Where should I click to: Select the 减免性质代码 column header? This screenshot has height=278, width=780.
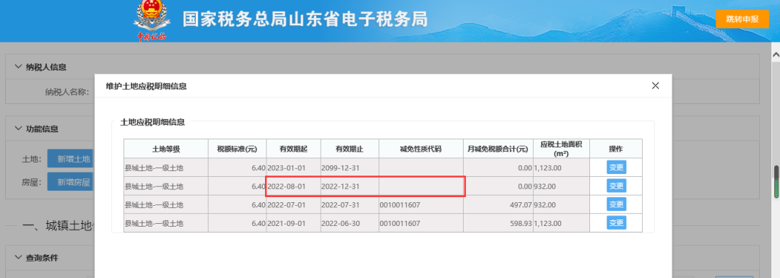[420, 149]
